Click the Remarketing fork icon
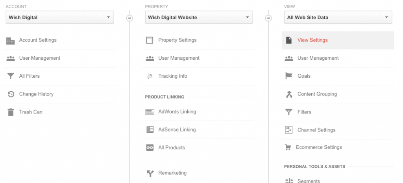This screenshot has width=403, height=183. coord(150,173)
